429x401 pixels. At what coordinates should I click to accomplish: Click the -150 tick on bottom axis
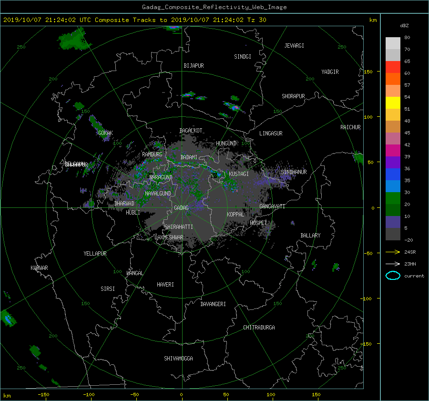point(43,395)
